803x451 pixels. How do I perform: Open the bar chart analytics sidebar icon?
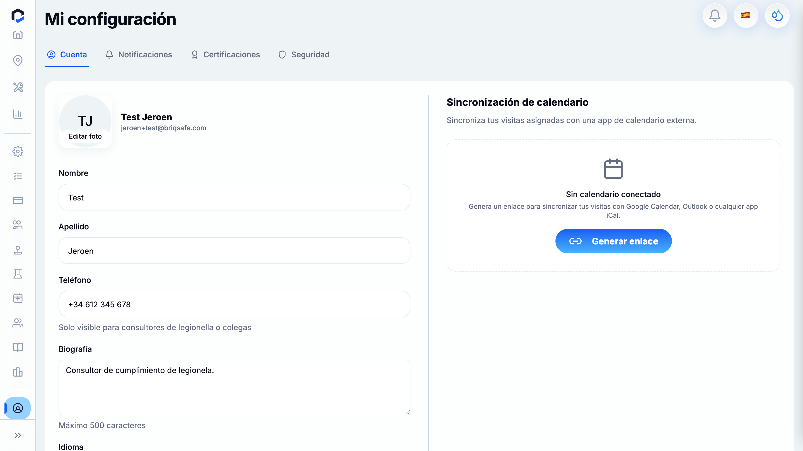pyautogui.click(x=18, y=114)
